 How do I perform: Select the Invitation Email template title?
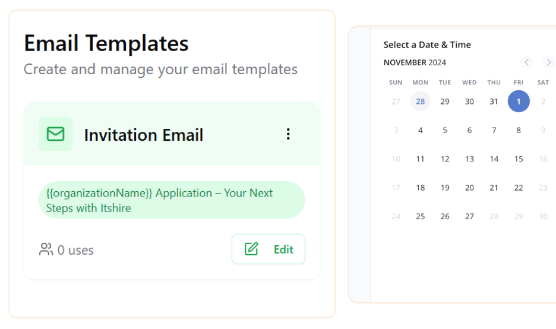(x=143, y=135)
